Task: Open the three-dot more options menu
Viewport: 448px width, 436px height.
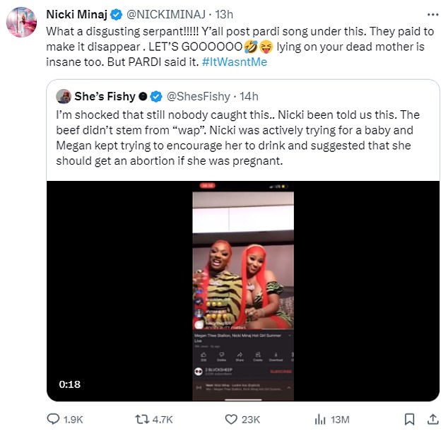Action: pos(433,14)
